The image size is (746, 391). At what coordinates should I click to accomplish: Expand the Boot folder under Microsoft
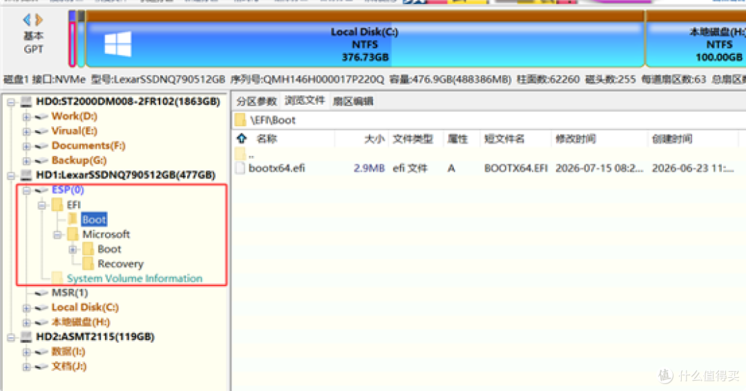point(73,249)
